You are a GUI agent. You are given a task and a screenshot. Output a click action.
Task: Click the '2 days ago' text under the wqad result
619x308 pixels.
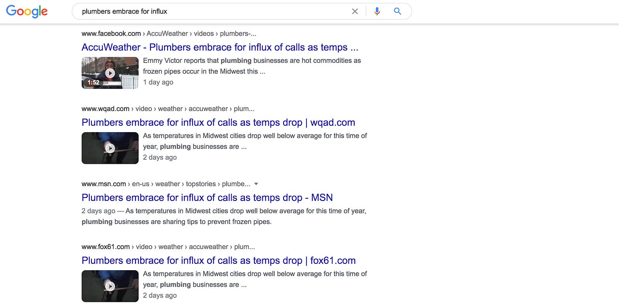pos(160,158)
